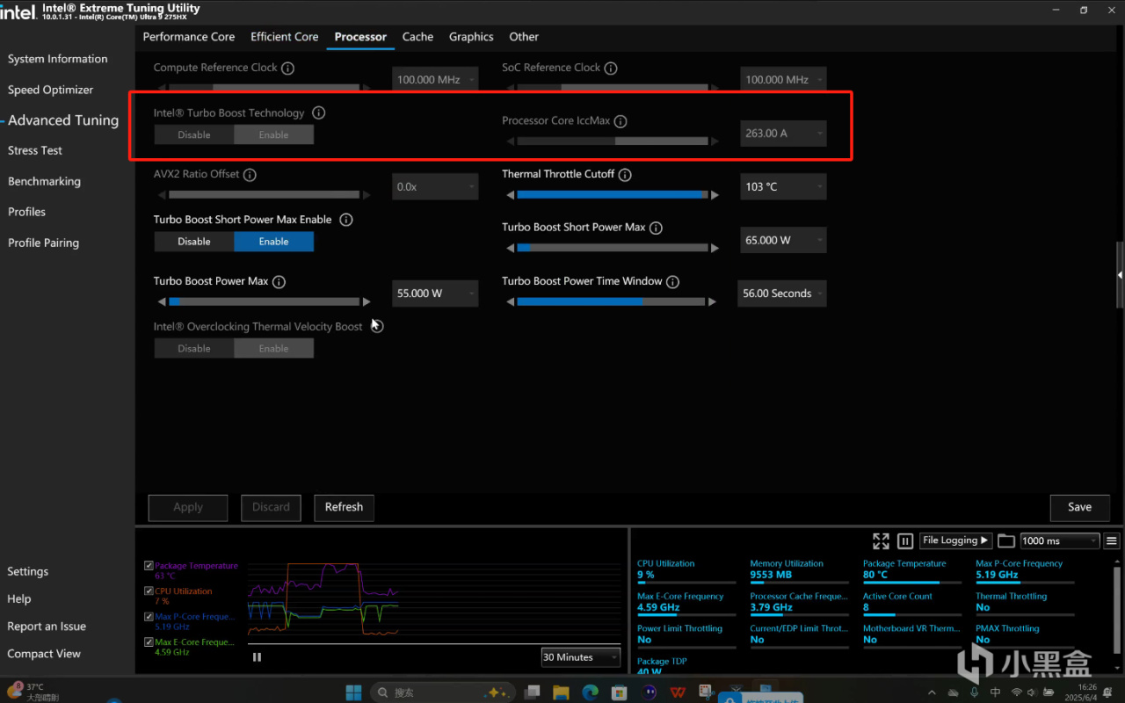The width and height of the screenshot is (1125, 703).
Task: Open the 1000 ms sampling interval dropdown
Action: click(1060, 541)
